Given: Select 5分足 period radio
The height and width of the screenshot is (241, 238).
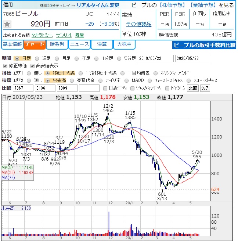Looking at the screenshot, I should coord(119,58).
